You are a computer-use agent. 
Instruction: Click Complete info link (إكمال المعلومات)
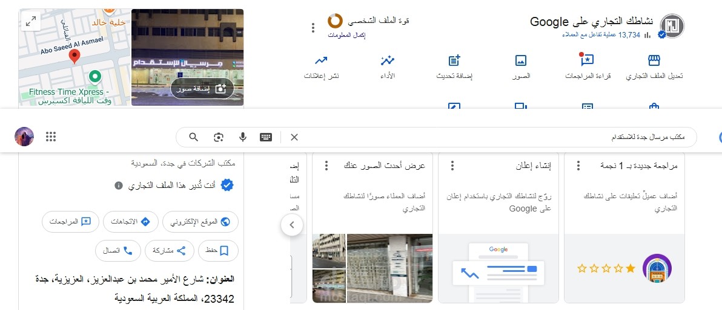point(346,36)
